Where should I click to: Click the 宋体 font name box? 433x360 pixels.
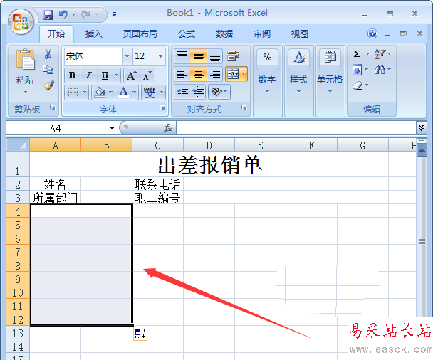click(x=93, y=56)
